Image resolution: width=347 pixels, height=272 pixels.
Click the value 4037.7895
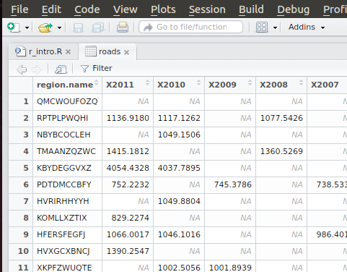click(179, 168)
